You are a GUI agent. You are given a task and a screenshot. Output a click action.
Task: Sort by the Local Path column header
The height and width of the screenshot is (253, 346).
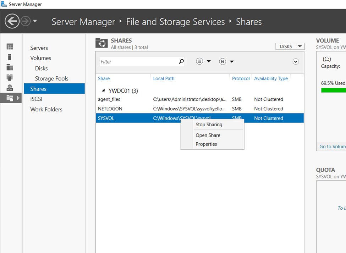coord(164,78)
